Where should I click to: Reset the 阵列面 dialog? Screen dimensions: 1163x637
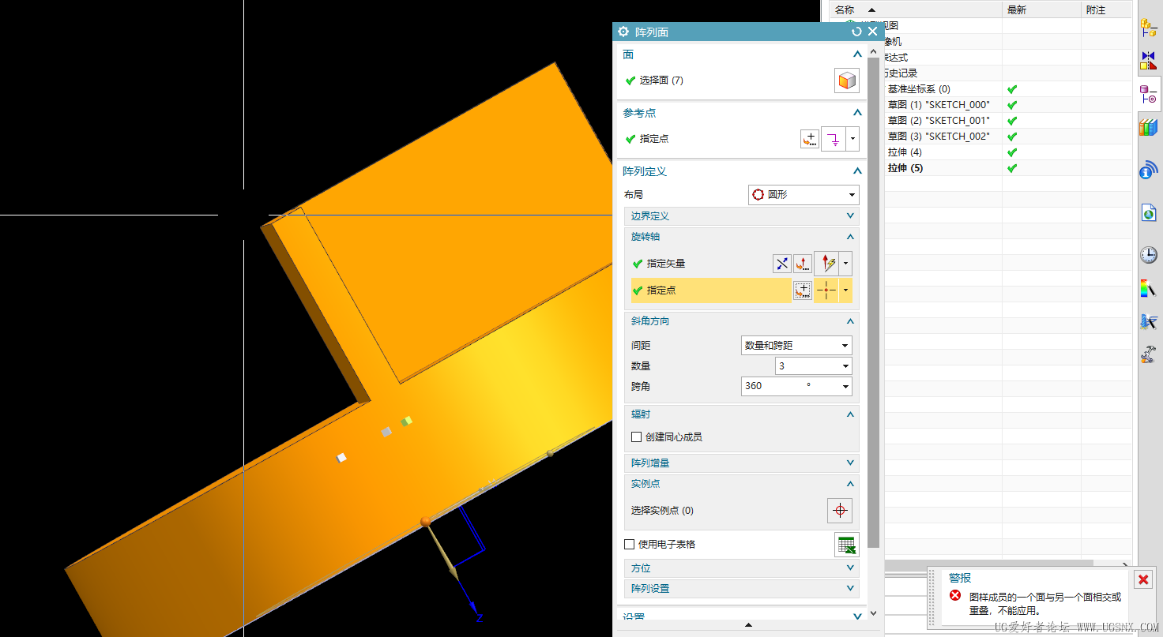coord(856,32)
